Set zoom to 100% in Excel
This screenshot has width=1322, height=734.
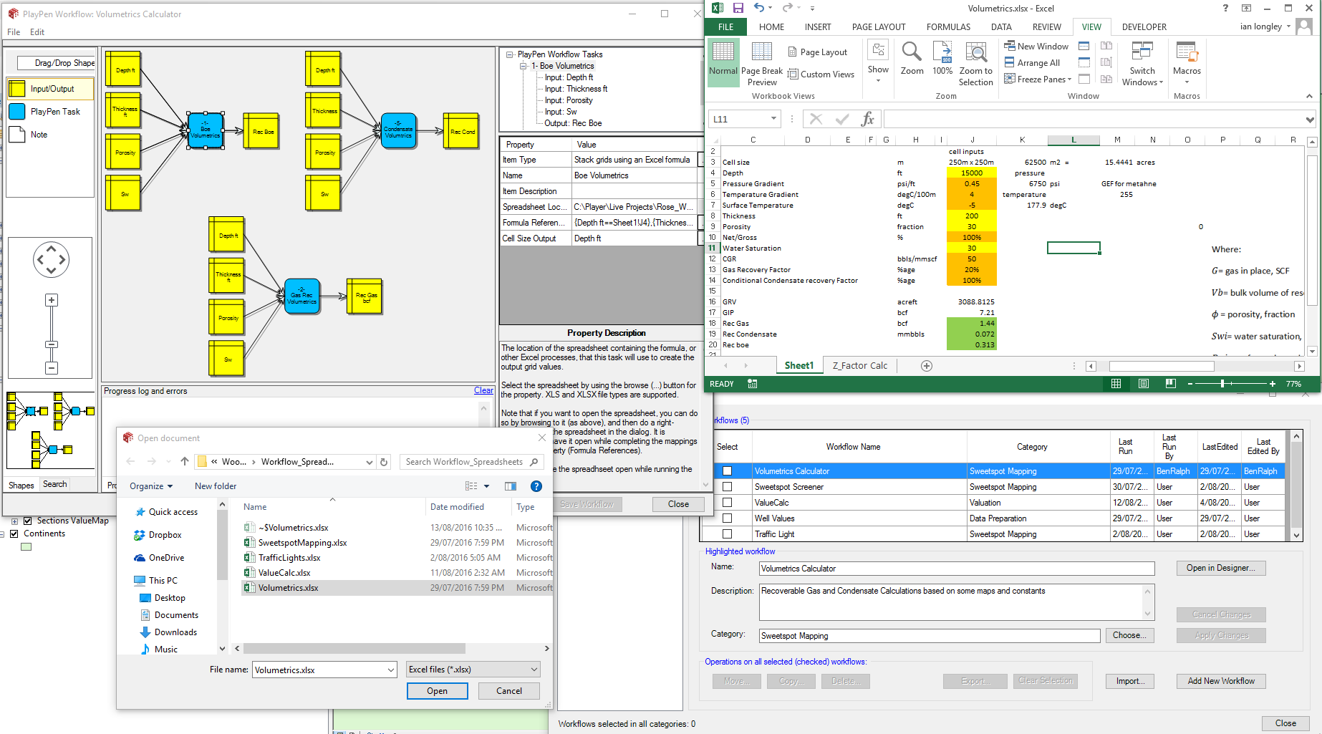tap(942, 59)
